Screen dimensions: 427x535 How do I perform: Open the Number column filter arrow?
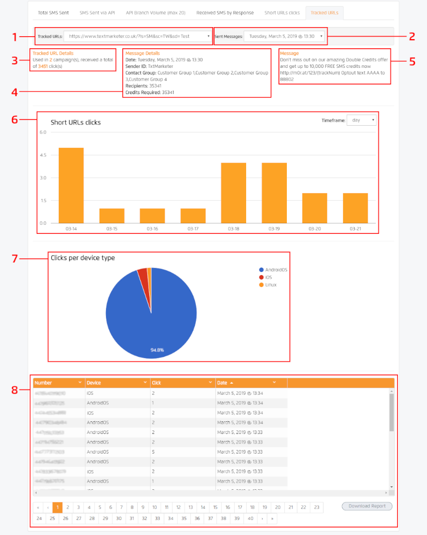point(80,383)
